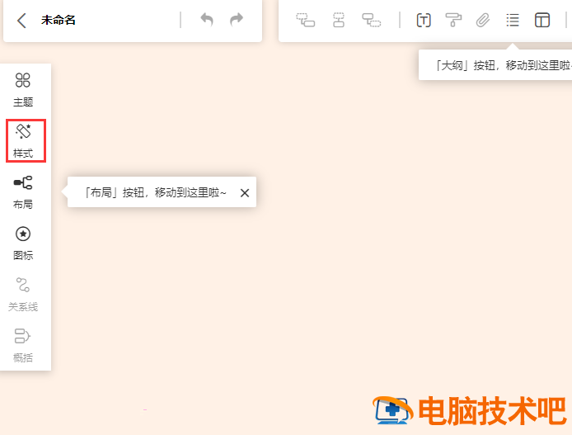Close the 布局 button moved tooltip
The image size is (572, 435).
[245, 193]
